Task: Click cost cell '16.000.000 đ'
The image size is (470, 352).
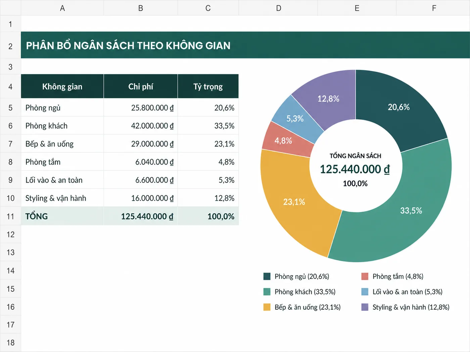Action: click(141, 198)
